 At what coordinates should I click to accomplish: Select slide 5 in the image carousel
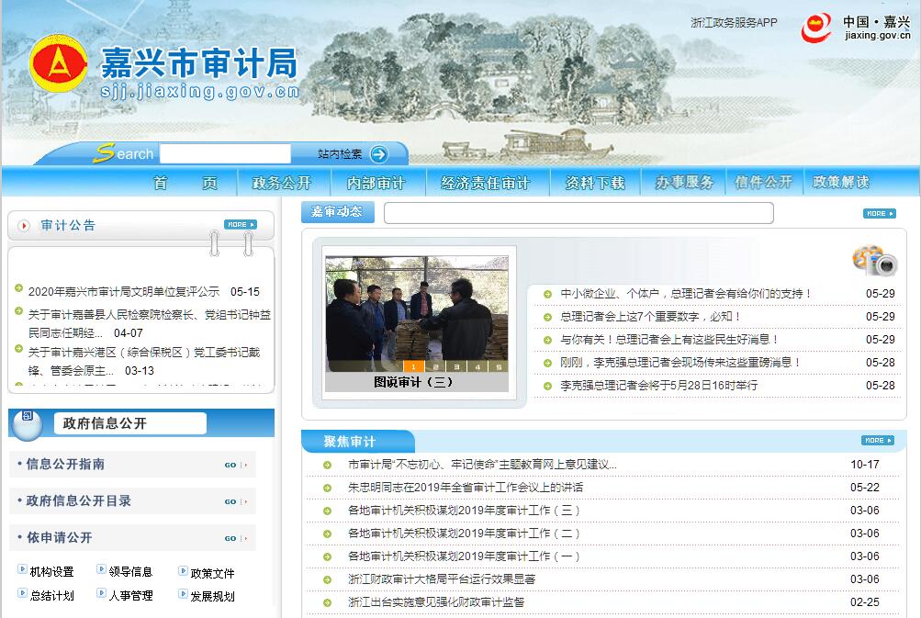click(x=499, y=366)
